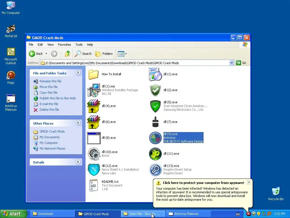Collapse the Other Places panel
This screenshot has height=218, width=290.
(x=78, y=123)
